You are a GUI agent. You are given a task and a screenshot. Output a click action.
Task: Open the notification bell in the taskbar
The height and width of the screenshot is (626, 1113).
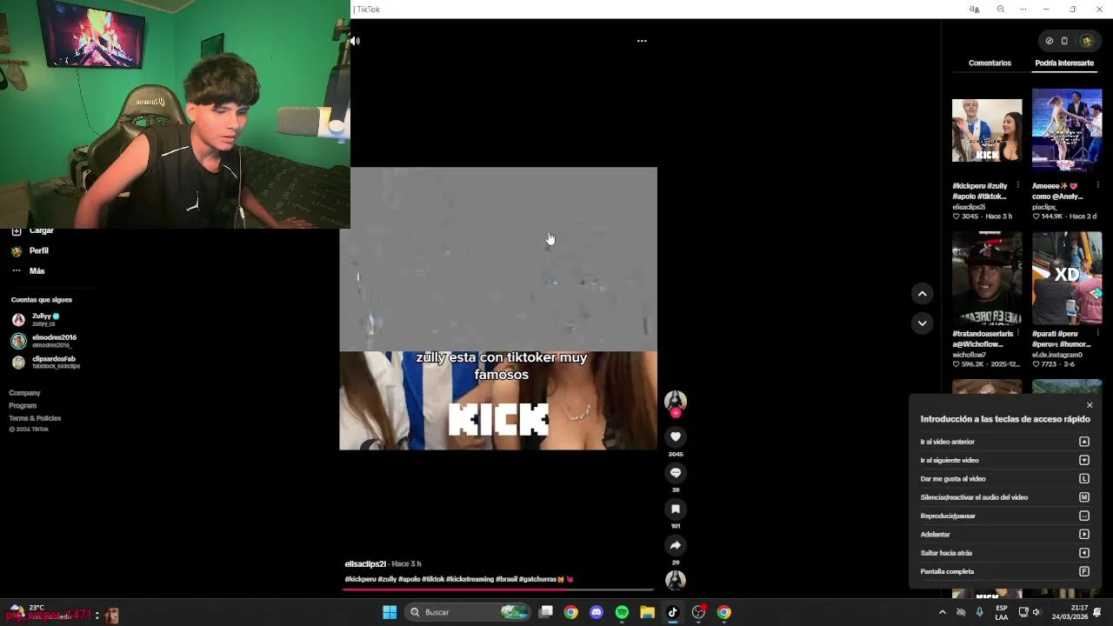point(1097,612)
